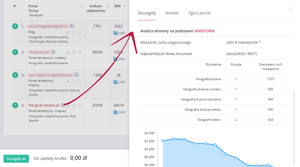Viewport: 300px width, 167px height.
Task: Open external link icon for portal 3
Action: coord(76,75)
